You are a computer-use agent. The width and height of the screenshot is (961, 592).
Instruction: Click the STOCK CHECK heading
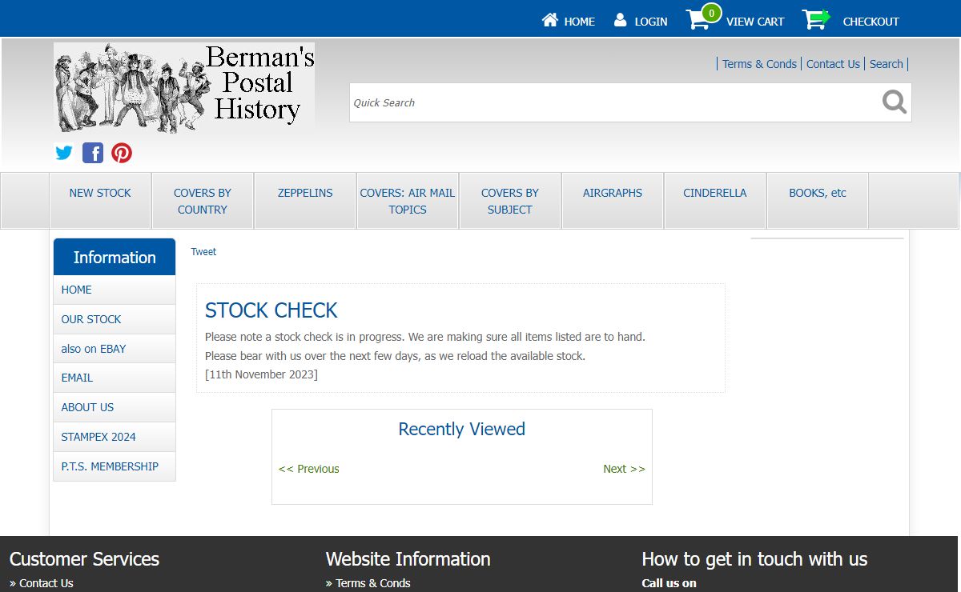pos(271,310)
